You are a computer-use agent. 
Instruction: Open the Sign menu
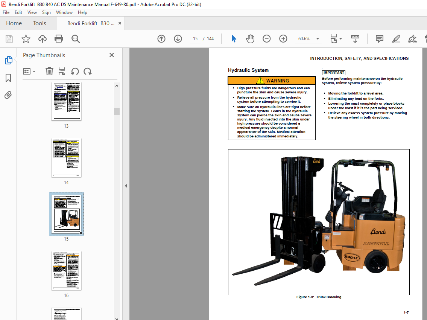point(46,12)
